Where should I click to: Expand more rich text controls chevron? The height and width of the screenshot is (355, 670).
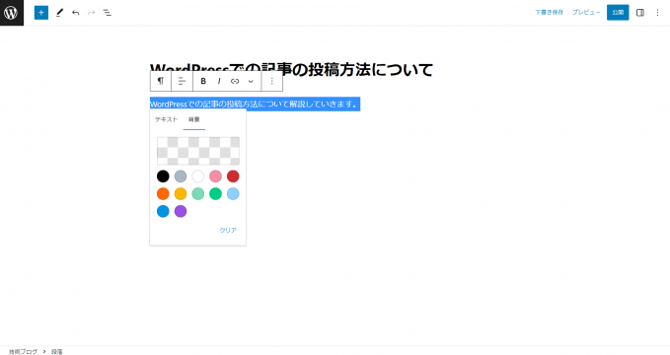251,81
